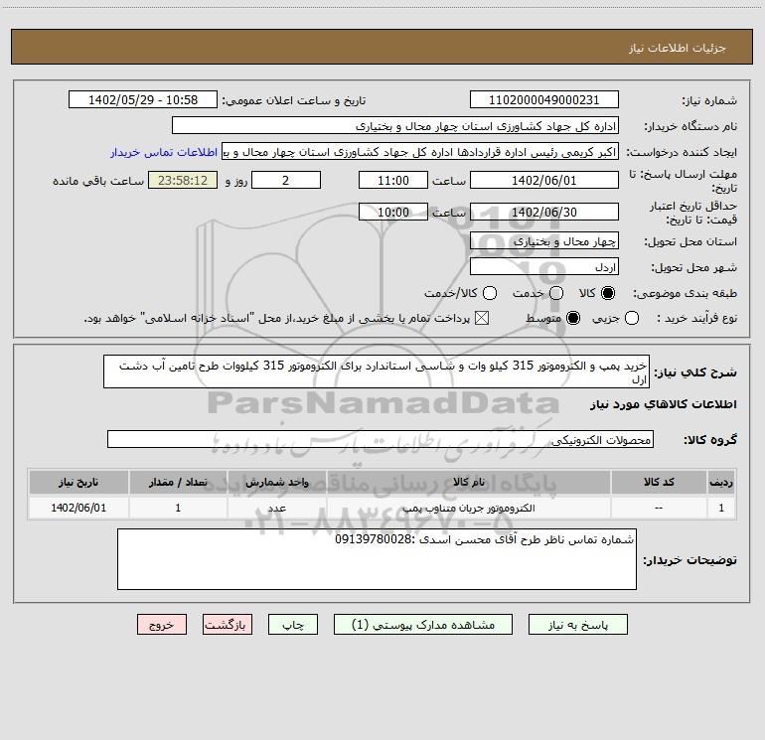765x740 pixels.
Task: Open the اطلاعات تماس خریدار link
Action: pos(164,152)
